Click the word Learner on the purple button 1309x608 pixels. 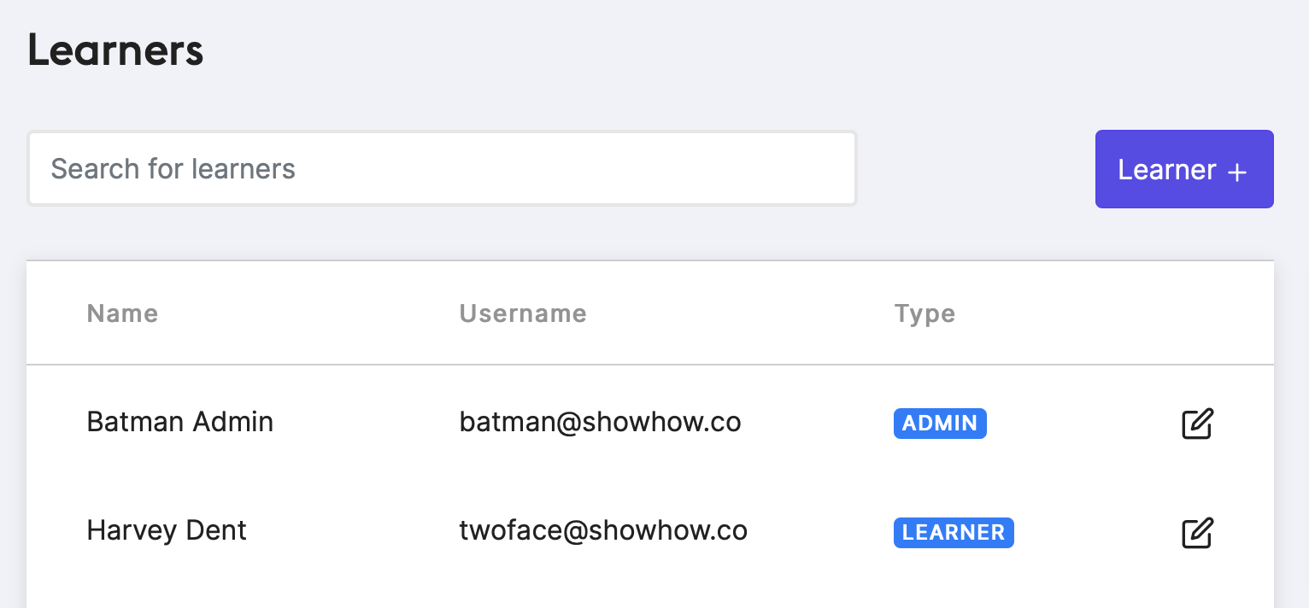click(x=1166, y=169)
